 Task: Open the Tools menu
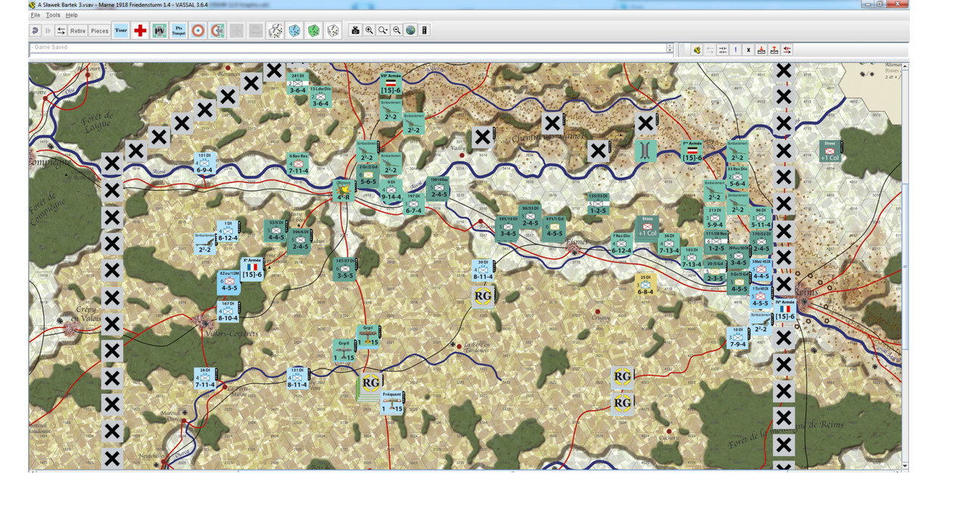click(x=53, y=15)
